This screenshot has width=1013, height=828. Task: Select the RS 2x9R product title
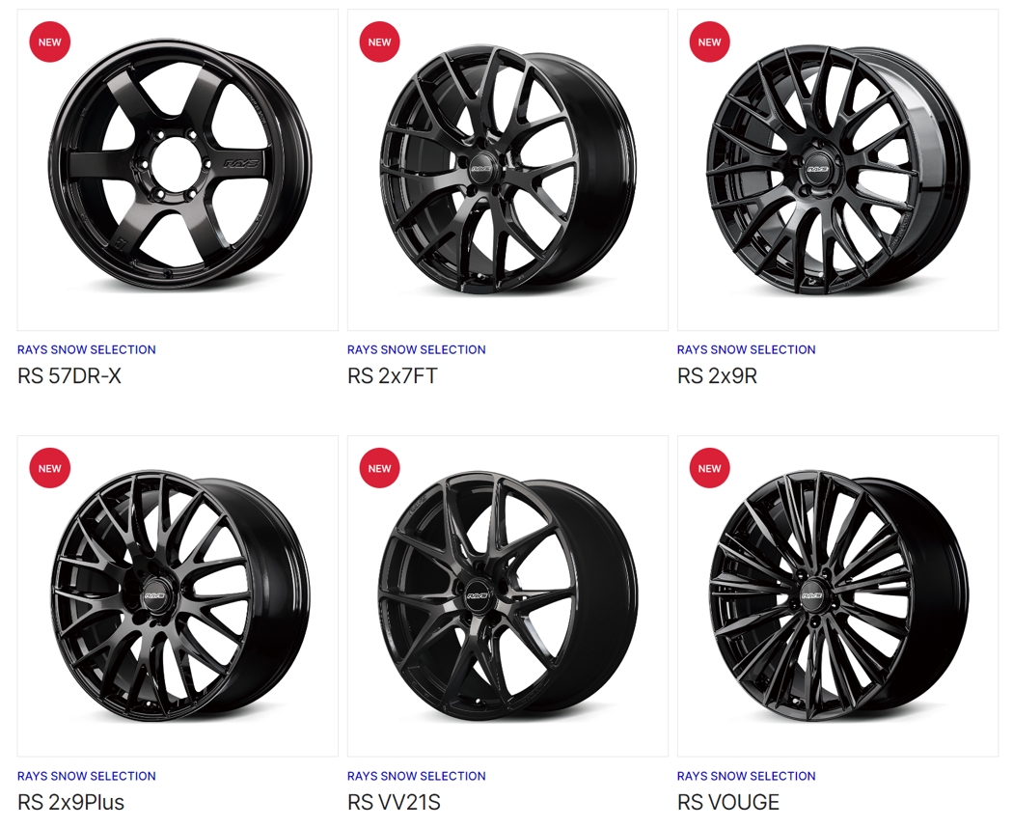click(717, 375)
